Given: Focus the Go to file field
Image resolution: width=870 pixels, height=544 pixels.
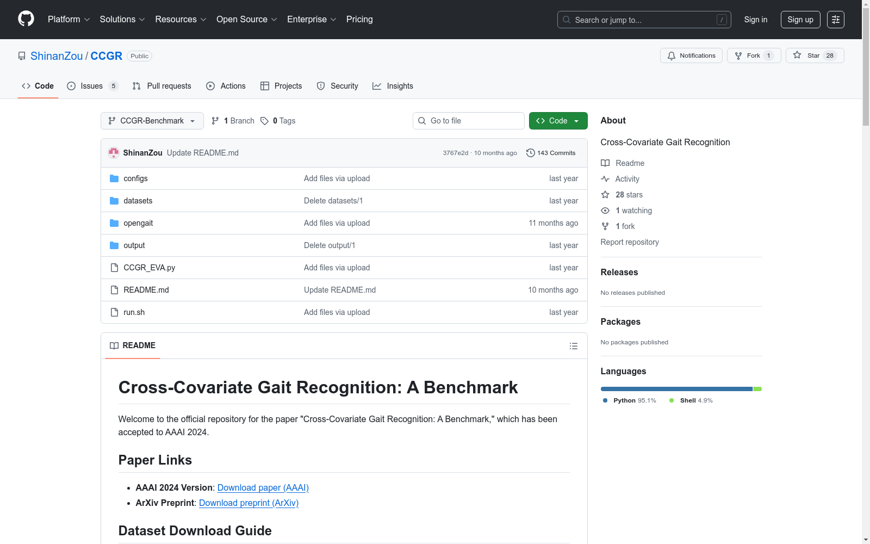Looking at the screenshot, I should coord(469,121).
